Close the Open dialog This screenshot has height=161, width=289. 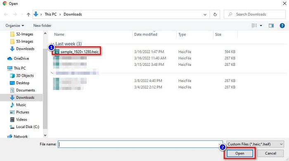tap(284, 3)
